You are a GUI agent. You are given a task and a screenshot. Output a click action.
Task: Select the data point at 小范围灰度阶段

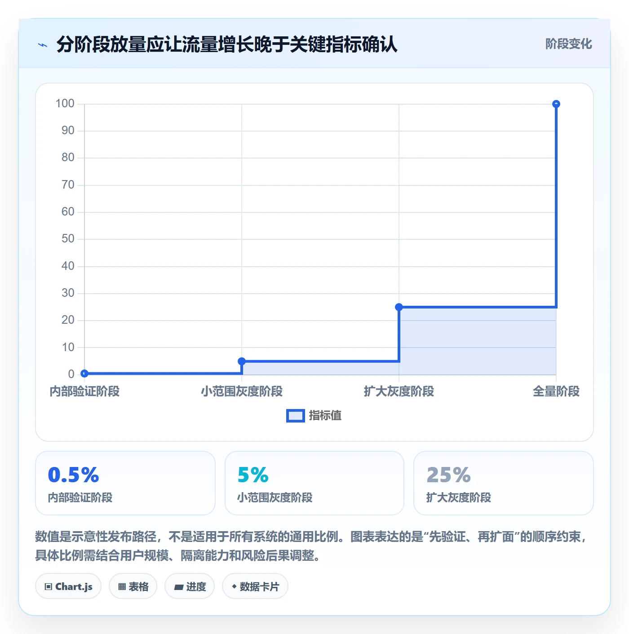[x=242, y=361]
